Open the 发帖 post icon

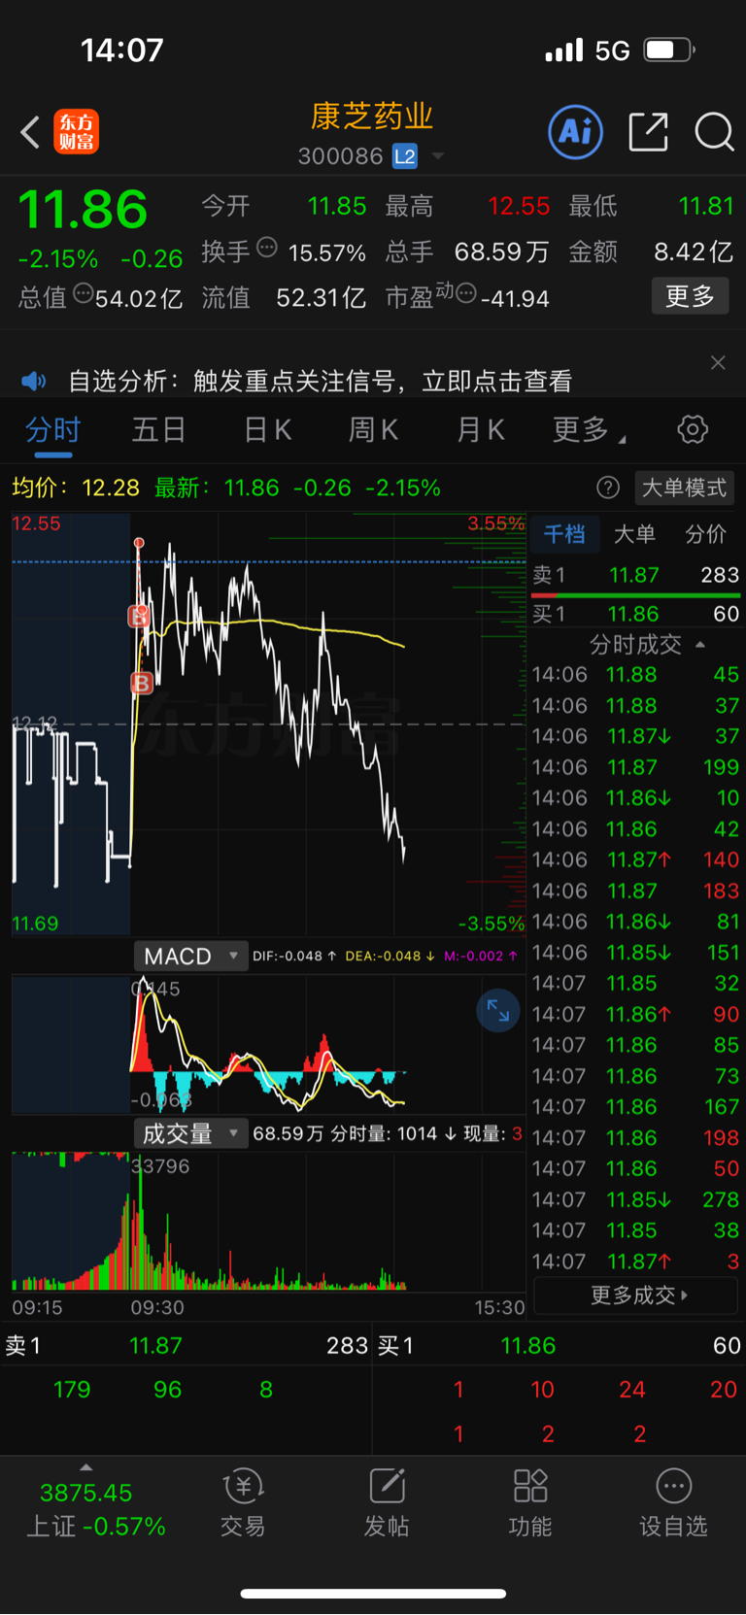coord(387,1503)
